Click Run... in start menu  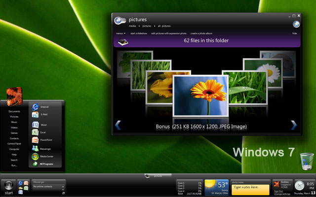[14, 165]
